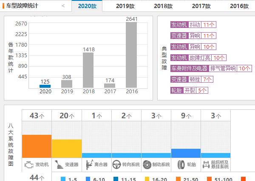Click the blue 2020 bar in chart
Screen dimensions: 255x181
(x=45, y=86)
